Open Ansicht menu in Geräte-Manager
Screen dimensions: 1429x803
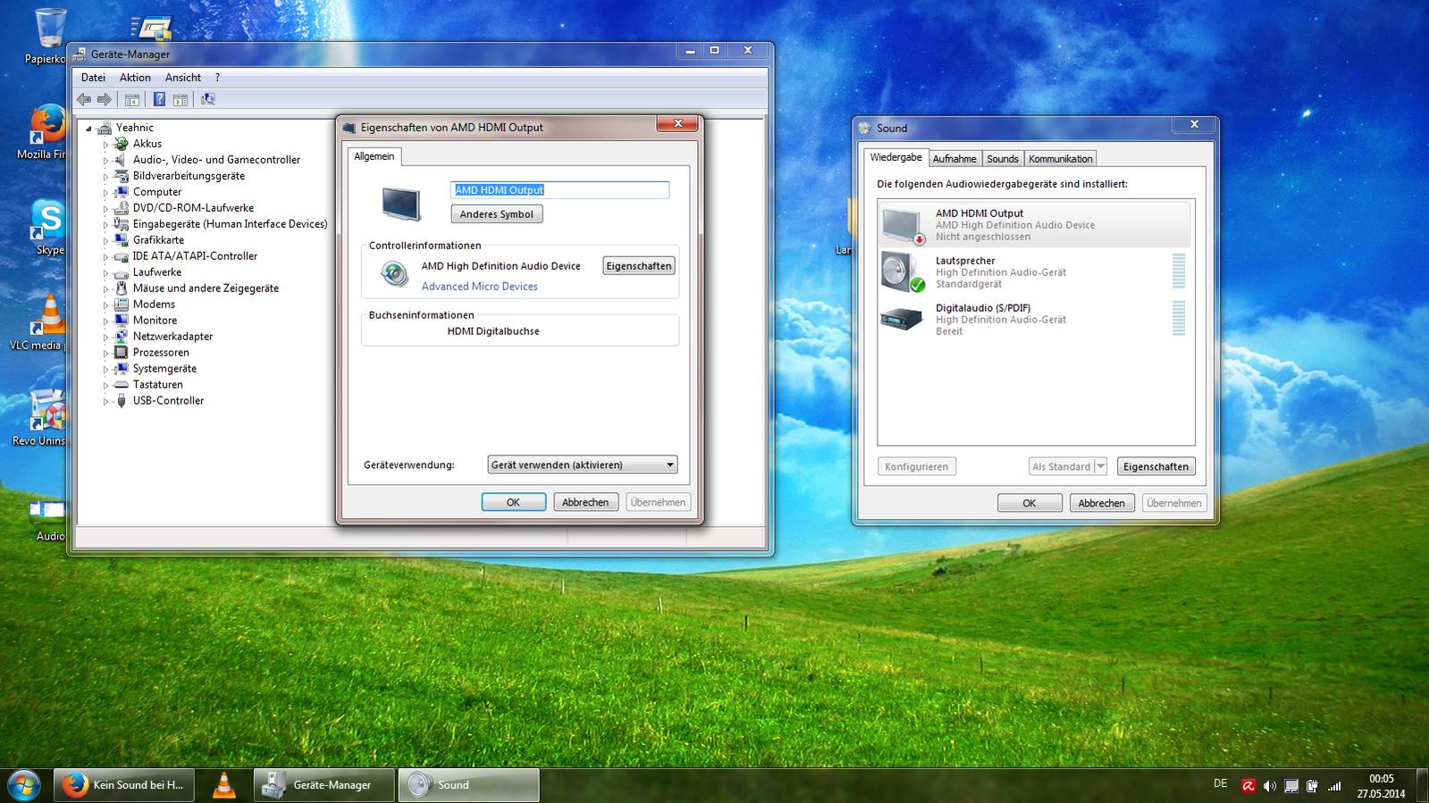pos(182,78)
